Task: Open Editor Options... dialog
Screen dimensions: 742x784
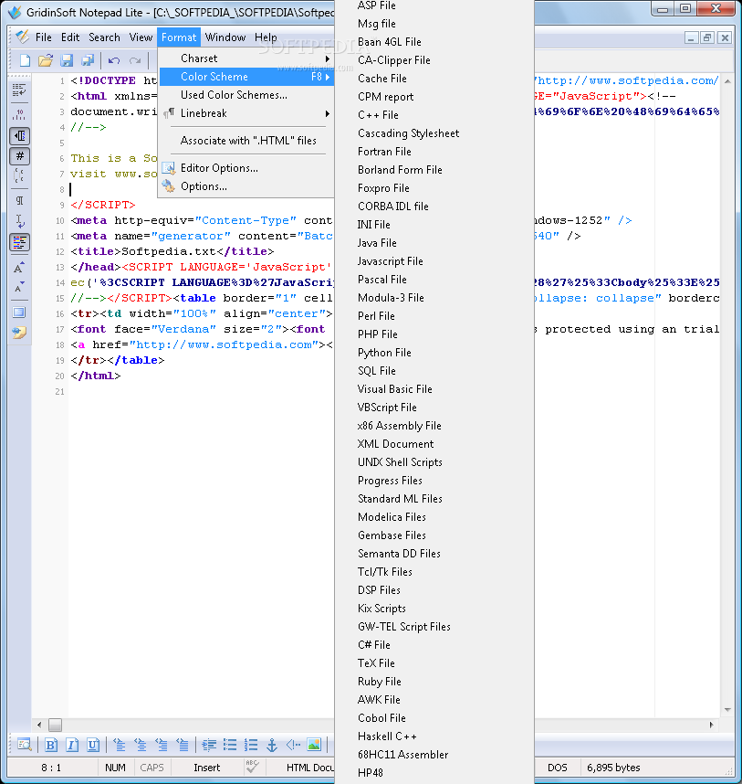Action: [246, 168]
